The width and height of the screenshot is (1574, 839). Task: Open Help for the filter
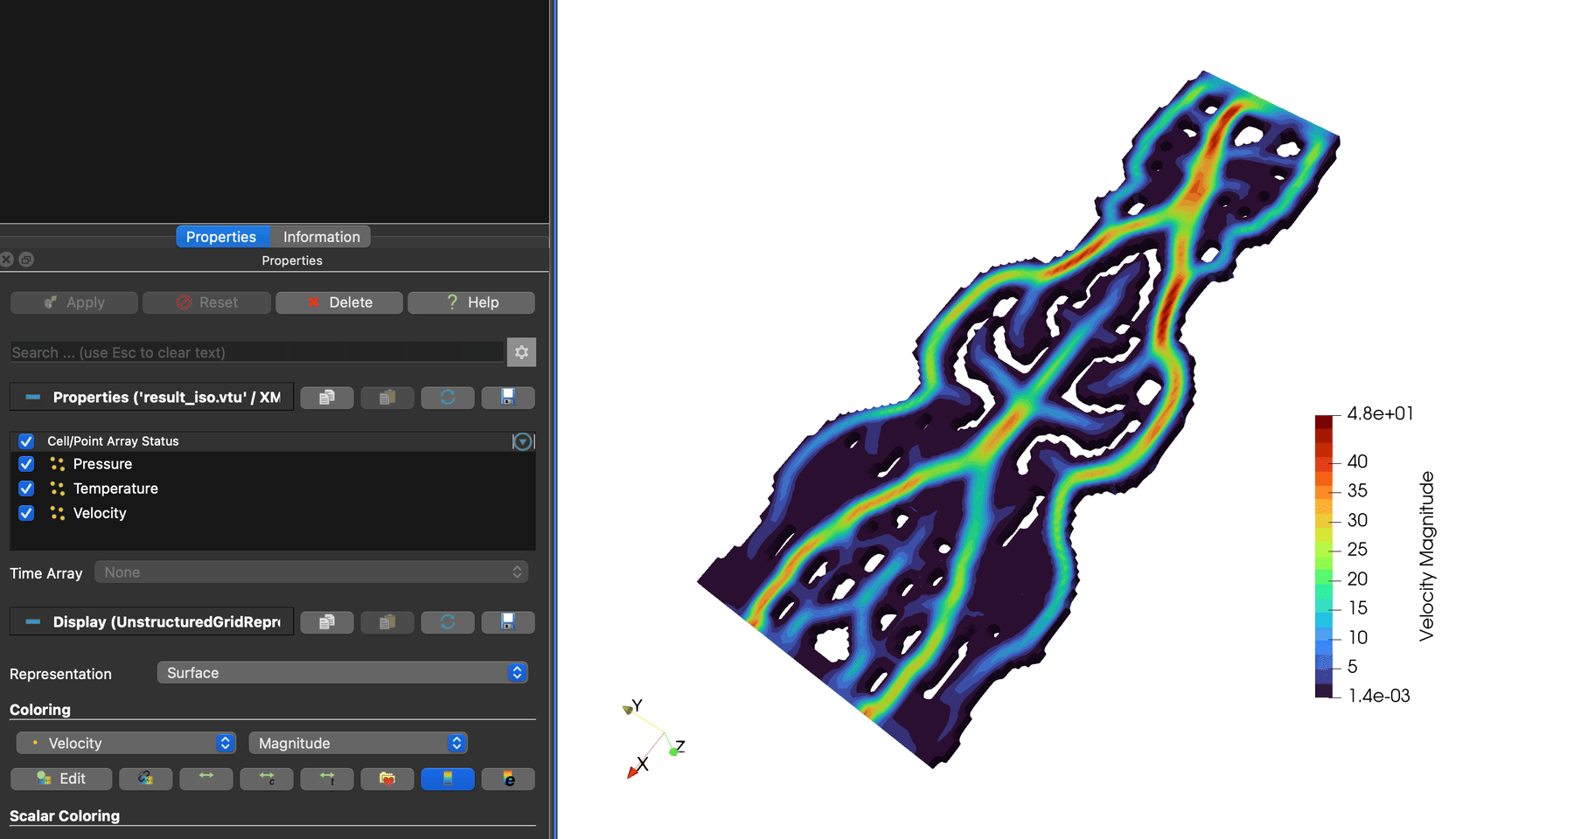pyautogui.click(x=471, y=302)
